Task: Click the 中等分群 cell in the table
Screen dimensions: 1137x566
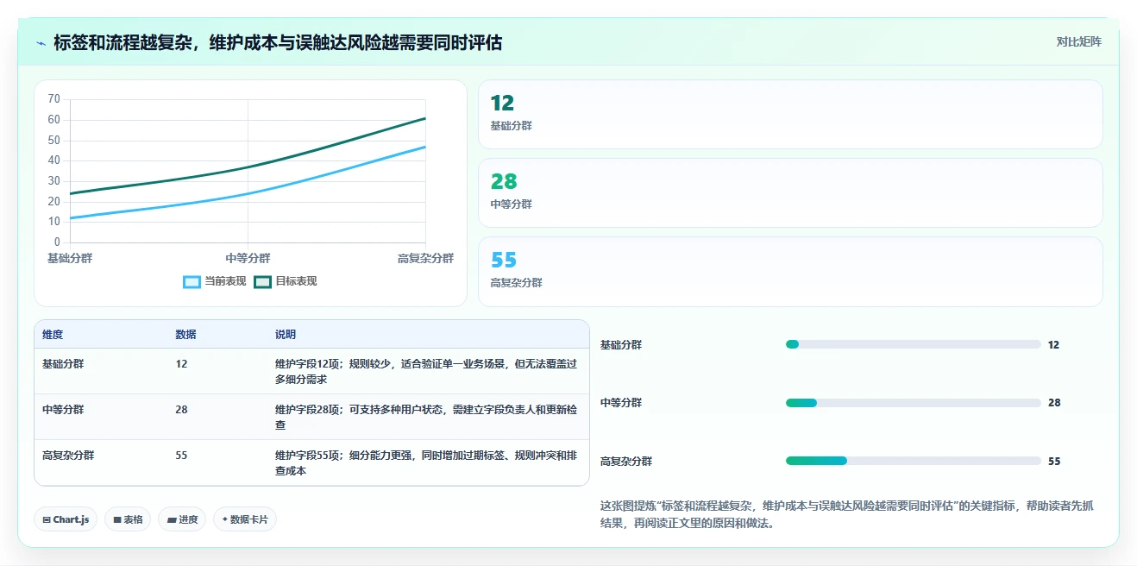Action: [63, 410]
